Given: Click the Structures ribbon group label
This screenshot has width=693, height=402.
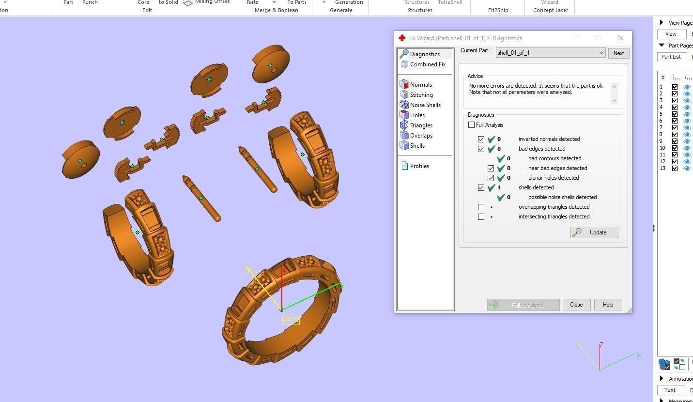Looking at the screenshot, I should [420, 10].
